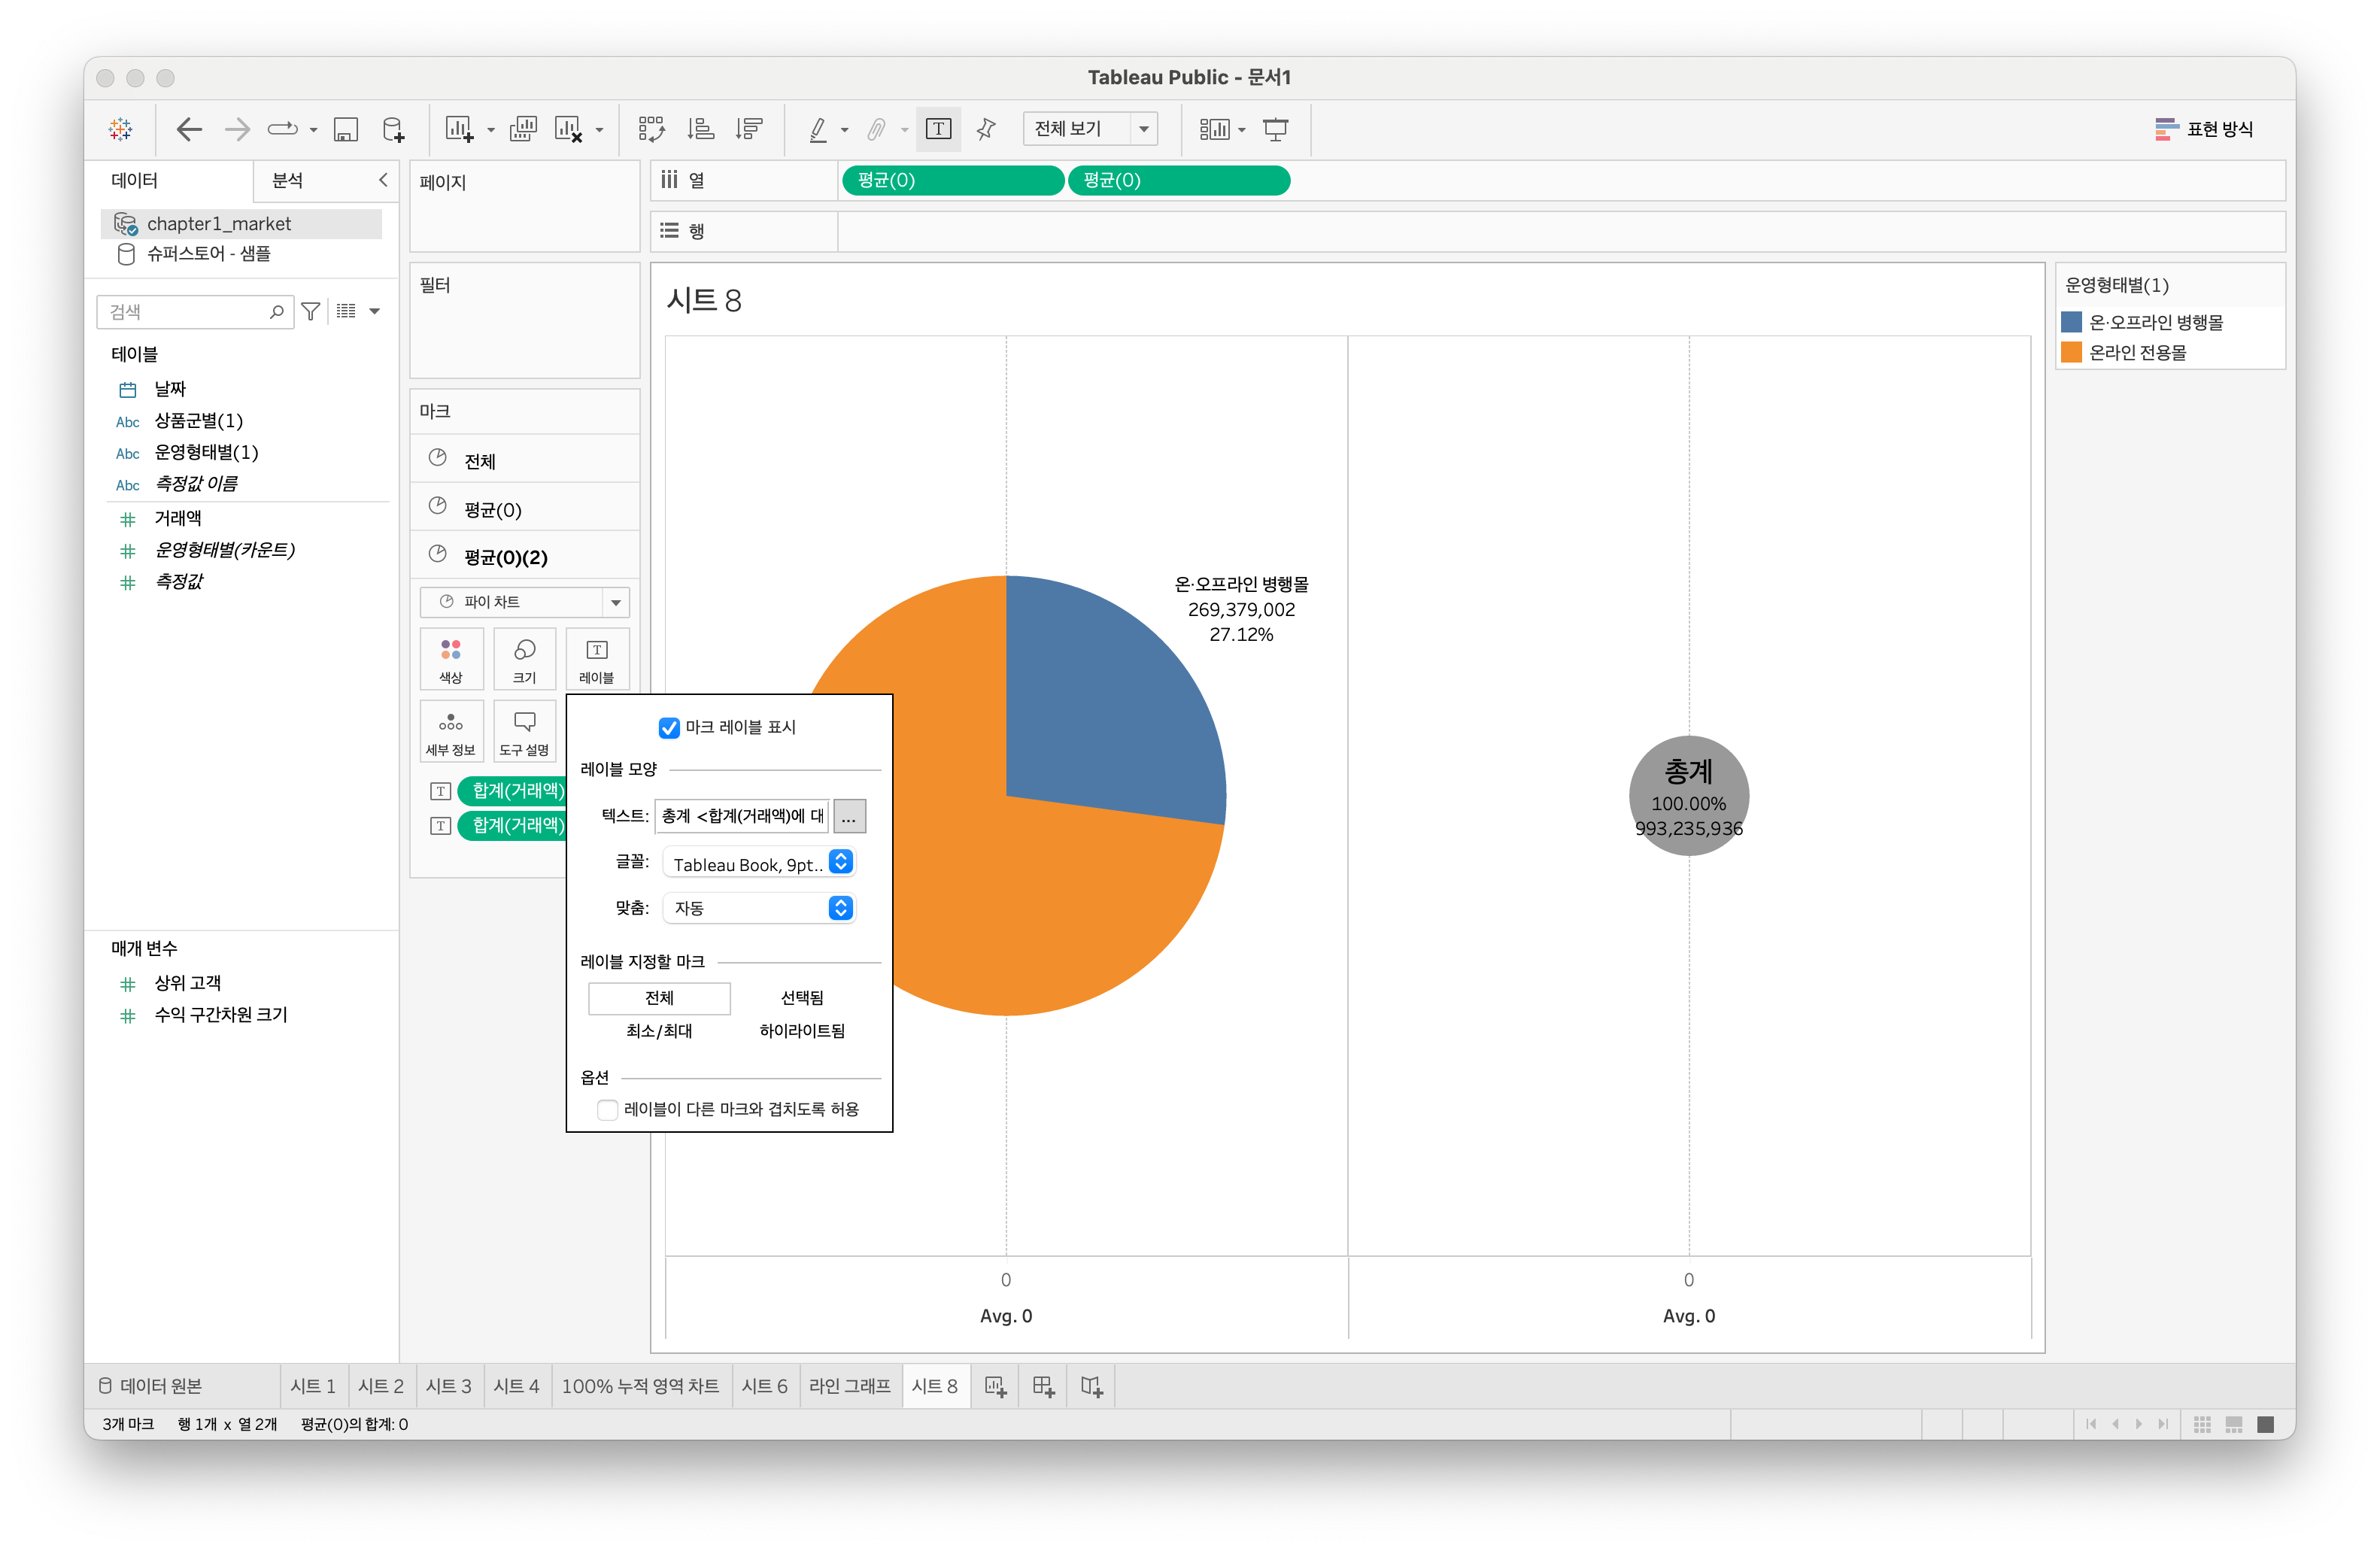The image size is (2380, 1551).
Task: Click the orange 온라인 전용몰 legend swatch
Action: point(2071,352)
